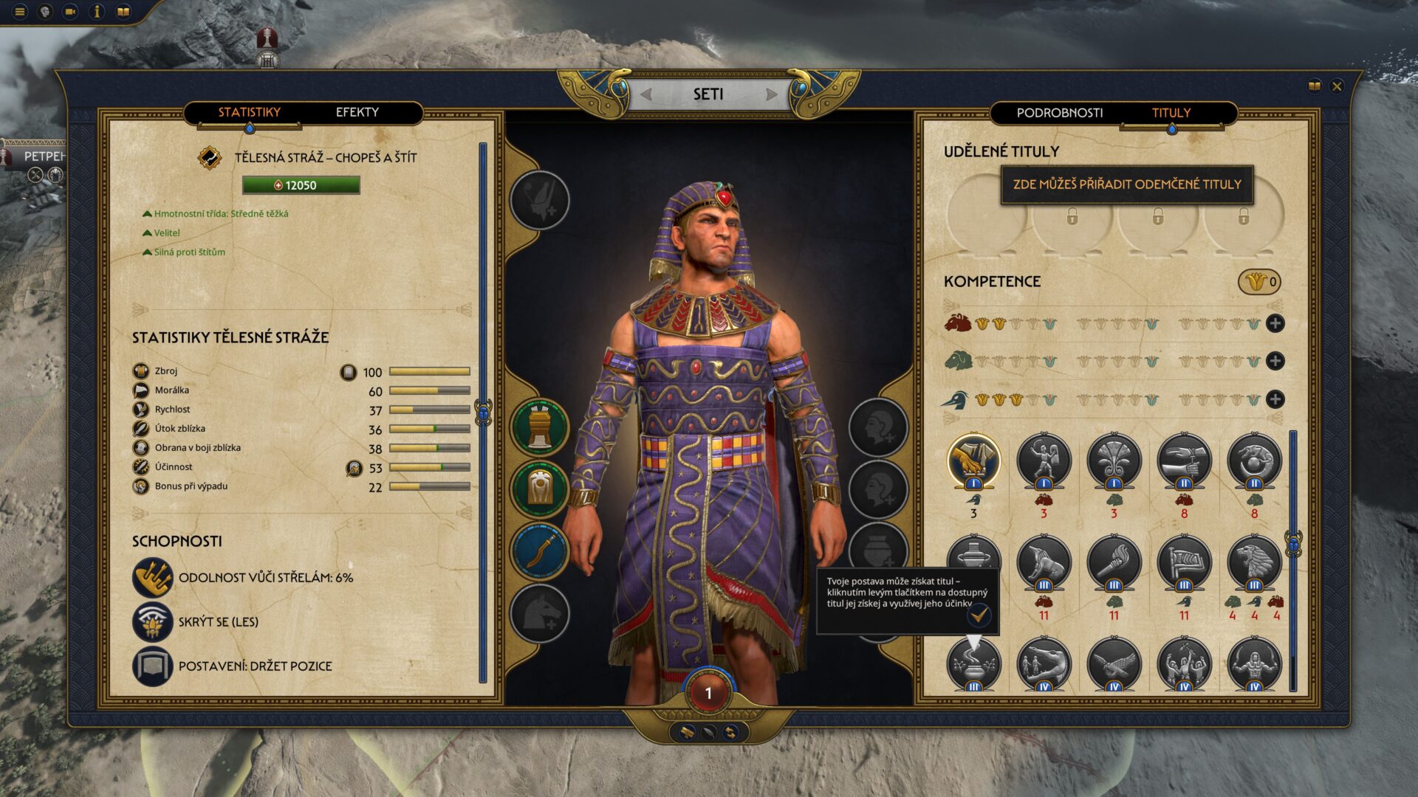The width and height of the screenshot is (1418, 797).
Task: Click the locked second title slot
Action: [1072, 216]
